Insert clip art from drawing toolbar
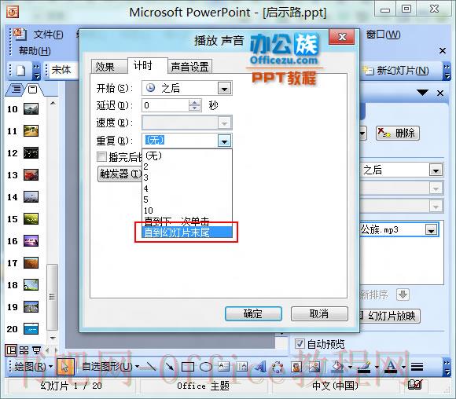 coord(296,367)
